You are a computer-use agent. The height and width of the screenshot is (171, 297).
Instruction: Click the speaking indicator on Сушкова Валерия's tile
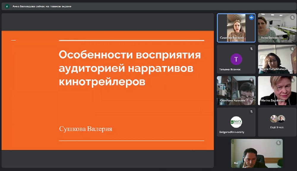pyautogui.click(x=252, y=17)
